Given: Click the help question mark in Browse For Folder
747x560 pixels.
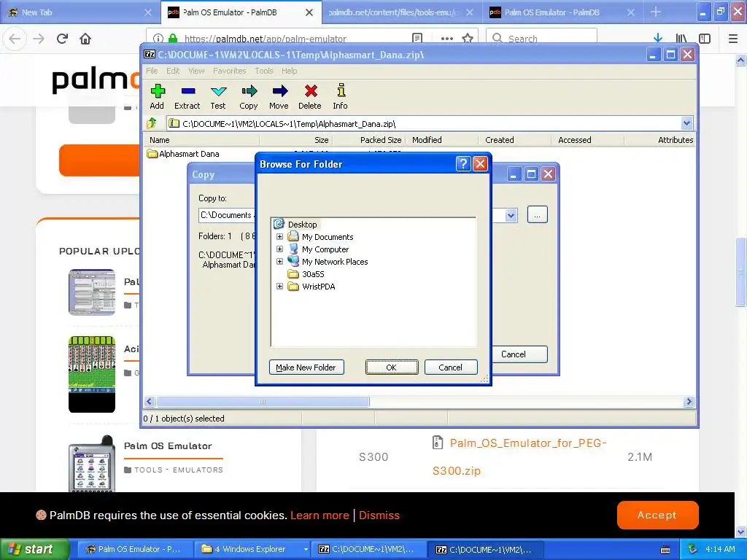Looking at the screenshot, I should tap(463, 164).
